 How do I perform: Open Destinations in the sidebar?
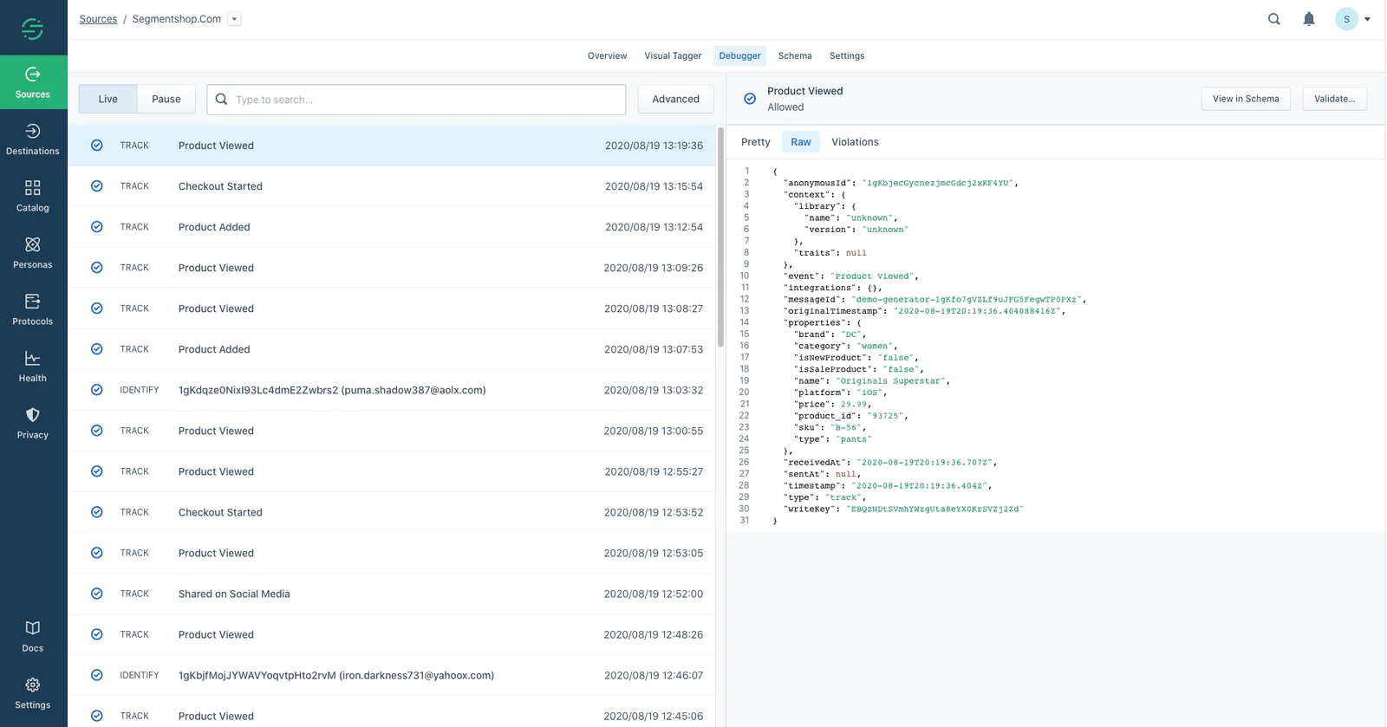click(x=33, y=139)
